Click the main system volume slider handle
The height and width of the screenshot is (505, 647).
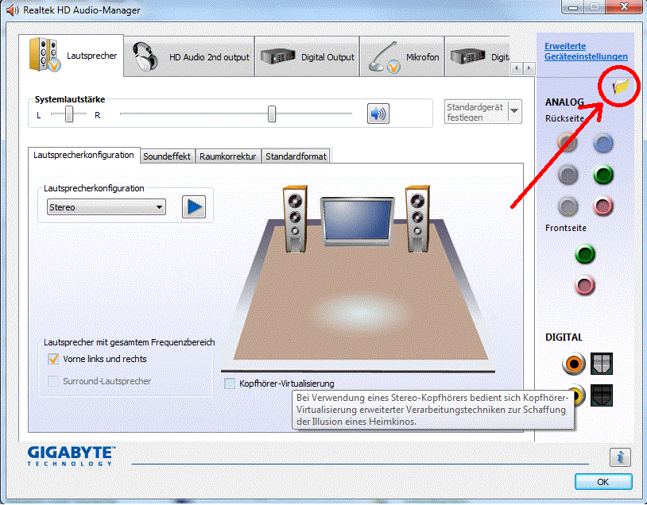pos(272,114)
